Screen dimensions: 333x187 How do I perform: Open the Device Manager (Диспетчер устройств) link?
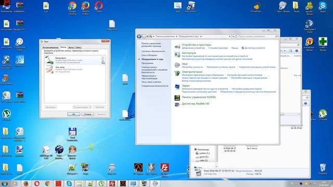point(254,48)
